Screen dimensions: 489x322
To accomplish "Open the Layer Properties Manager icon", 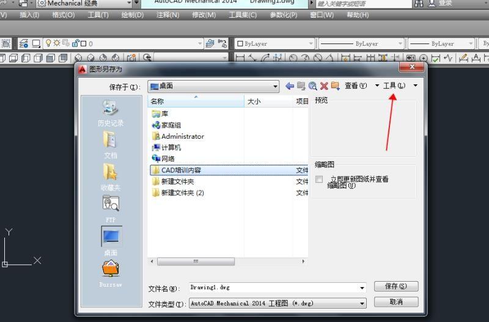I will (x=24, y=43).
